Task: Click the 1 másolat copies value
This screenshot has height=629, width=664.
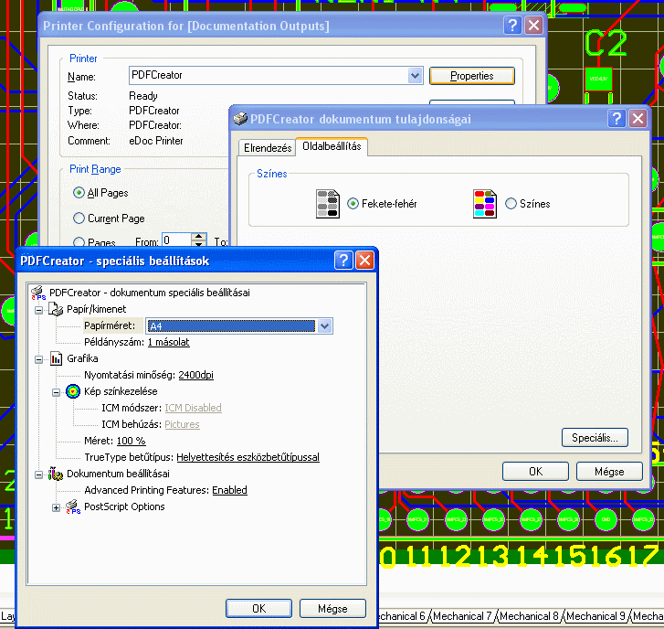Action: (169, 342)
